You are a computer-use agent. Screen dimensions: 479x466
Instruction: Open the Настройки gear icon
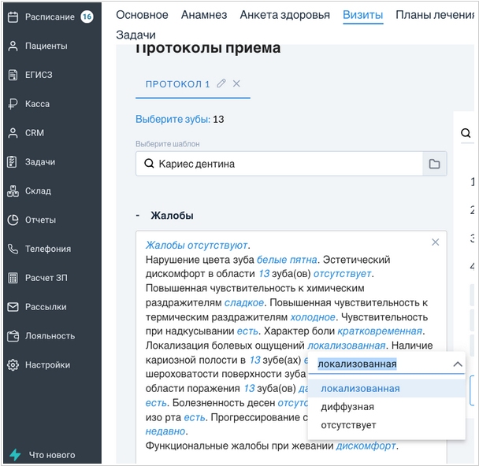pyautogui.click(x=13, y=365)
